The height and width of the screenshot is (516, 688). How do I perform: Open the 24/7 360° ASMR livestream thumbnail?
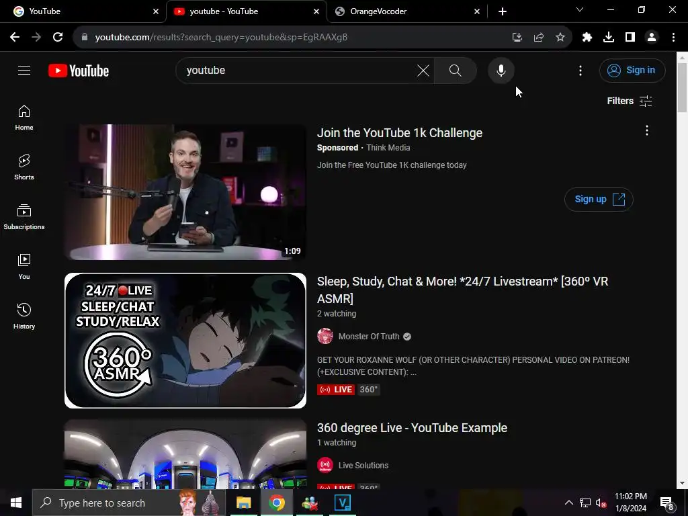(x=185, y=341)
